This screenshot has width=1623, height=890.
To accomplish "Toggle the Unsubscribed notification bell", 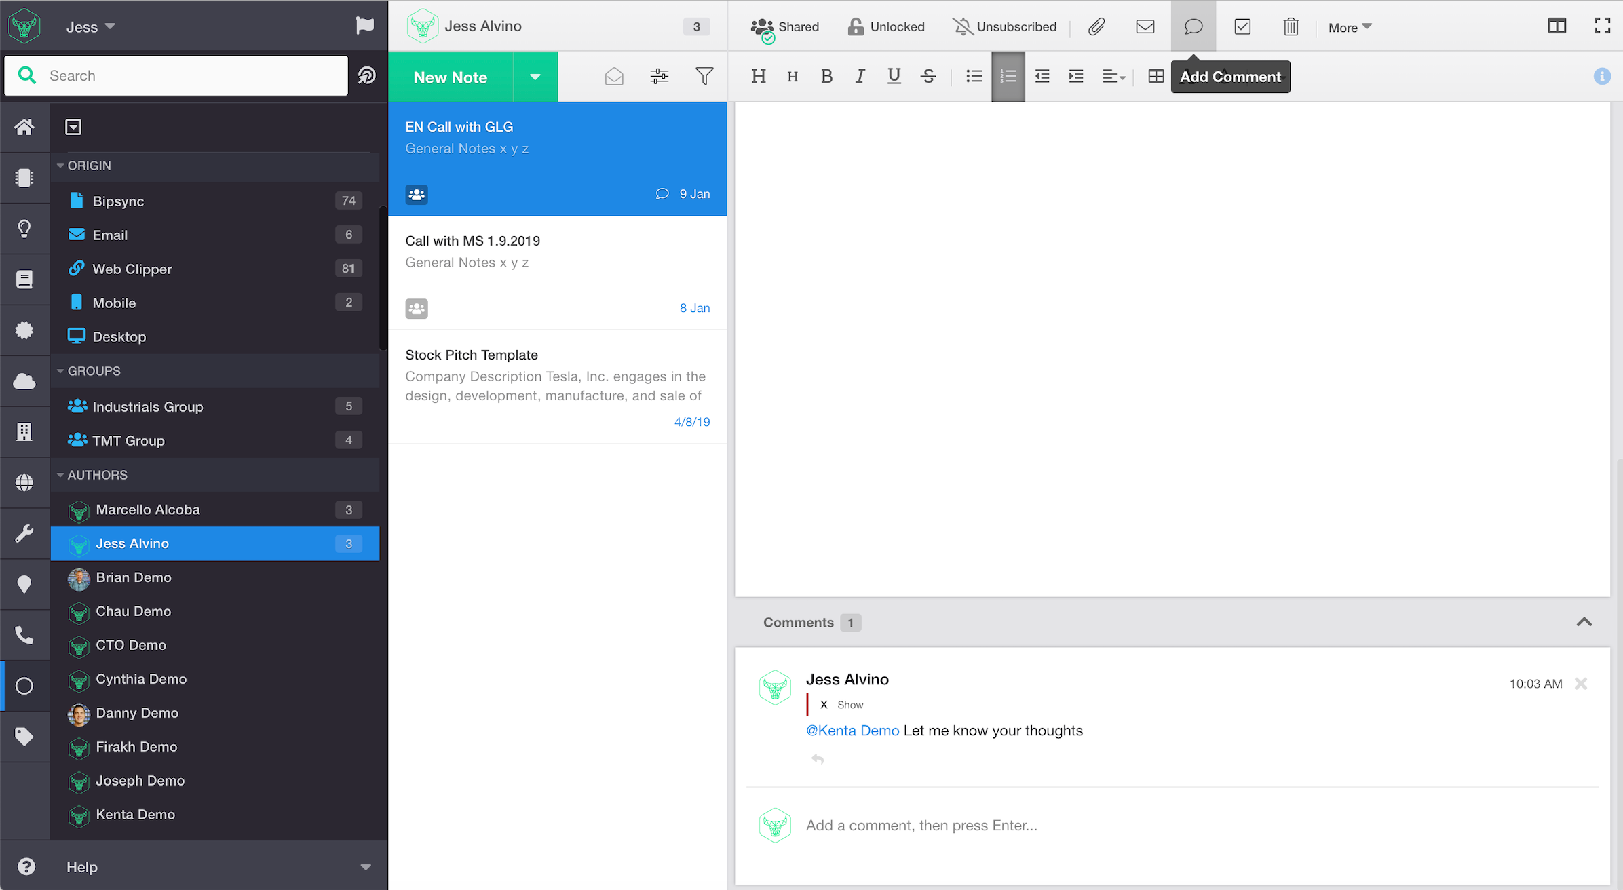I will 1005,26.
